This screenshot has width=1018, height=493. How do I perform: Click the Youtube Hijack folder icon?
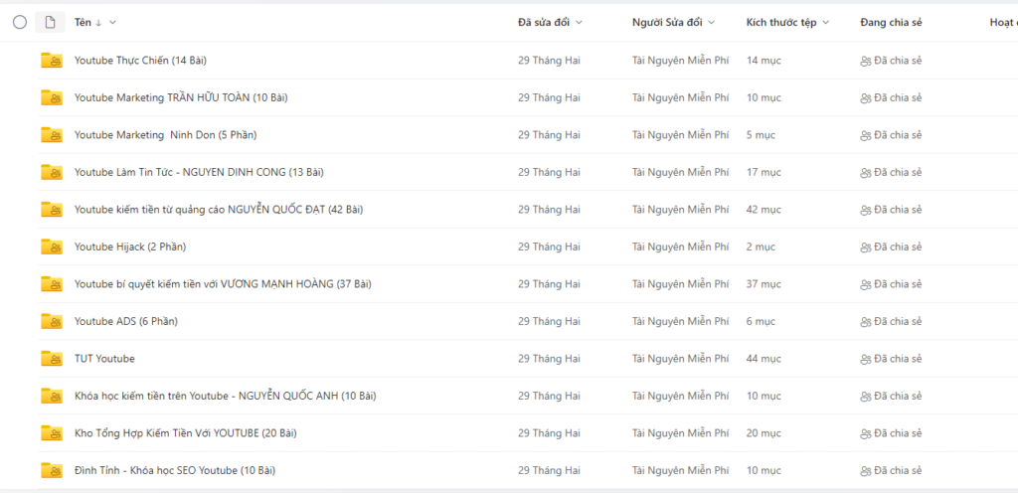point(51,246)
